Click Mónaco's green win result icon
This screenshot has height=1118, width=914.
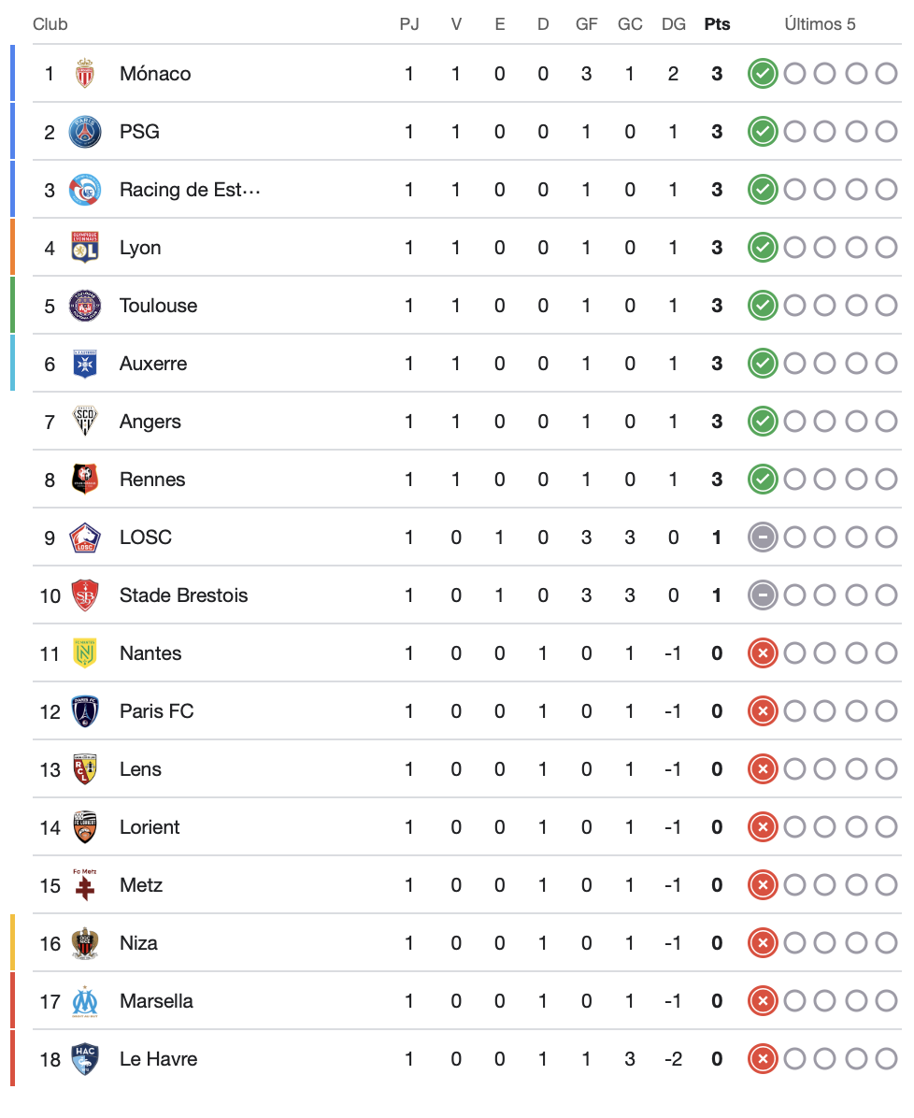point(763,74)
